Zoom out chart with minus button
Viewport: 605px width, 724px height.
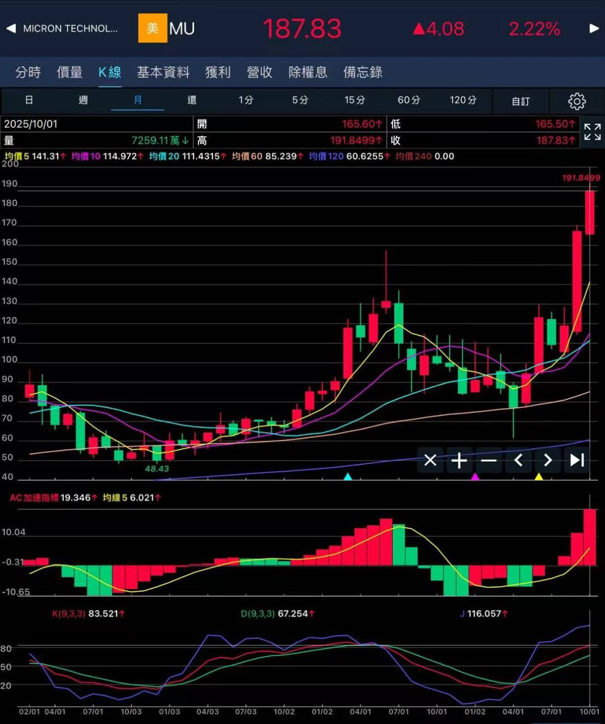[489, 460]
